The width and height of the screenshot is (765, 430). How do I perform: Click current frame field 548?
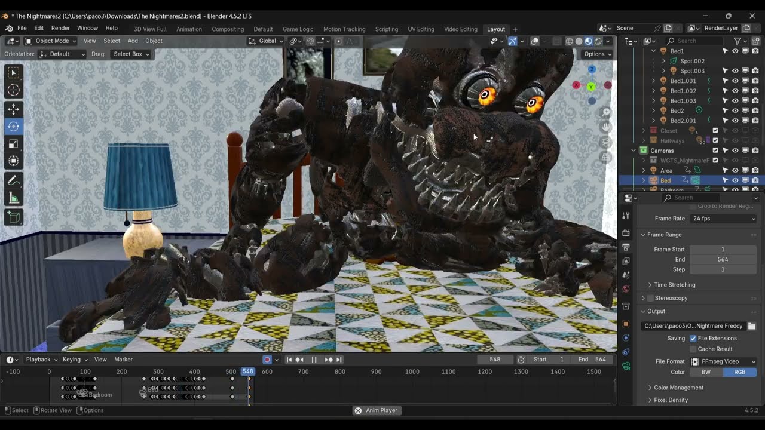point(495,360)
